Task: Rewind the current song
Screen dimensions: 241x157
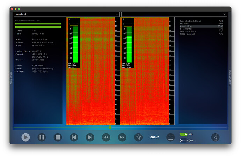Action: pyautogui.click(x=106, y=137)
